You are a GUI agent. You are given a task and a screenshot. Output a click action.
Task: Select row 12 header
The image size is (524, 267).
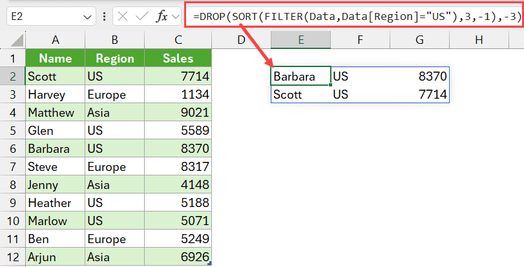point(13,257)
